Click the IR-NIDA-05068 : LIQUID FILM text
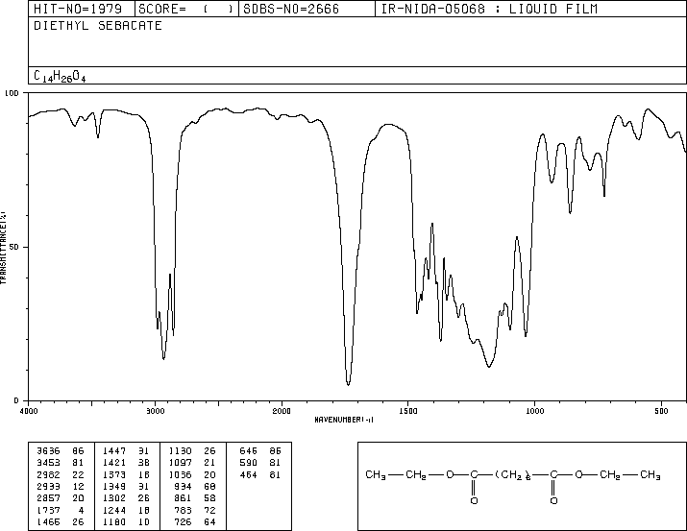Viewport: 687px width, 531px height. (489, 9)
